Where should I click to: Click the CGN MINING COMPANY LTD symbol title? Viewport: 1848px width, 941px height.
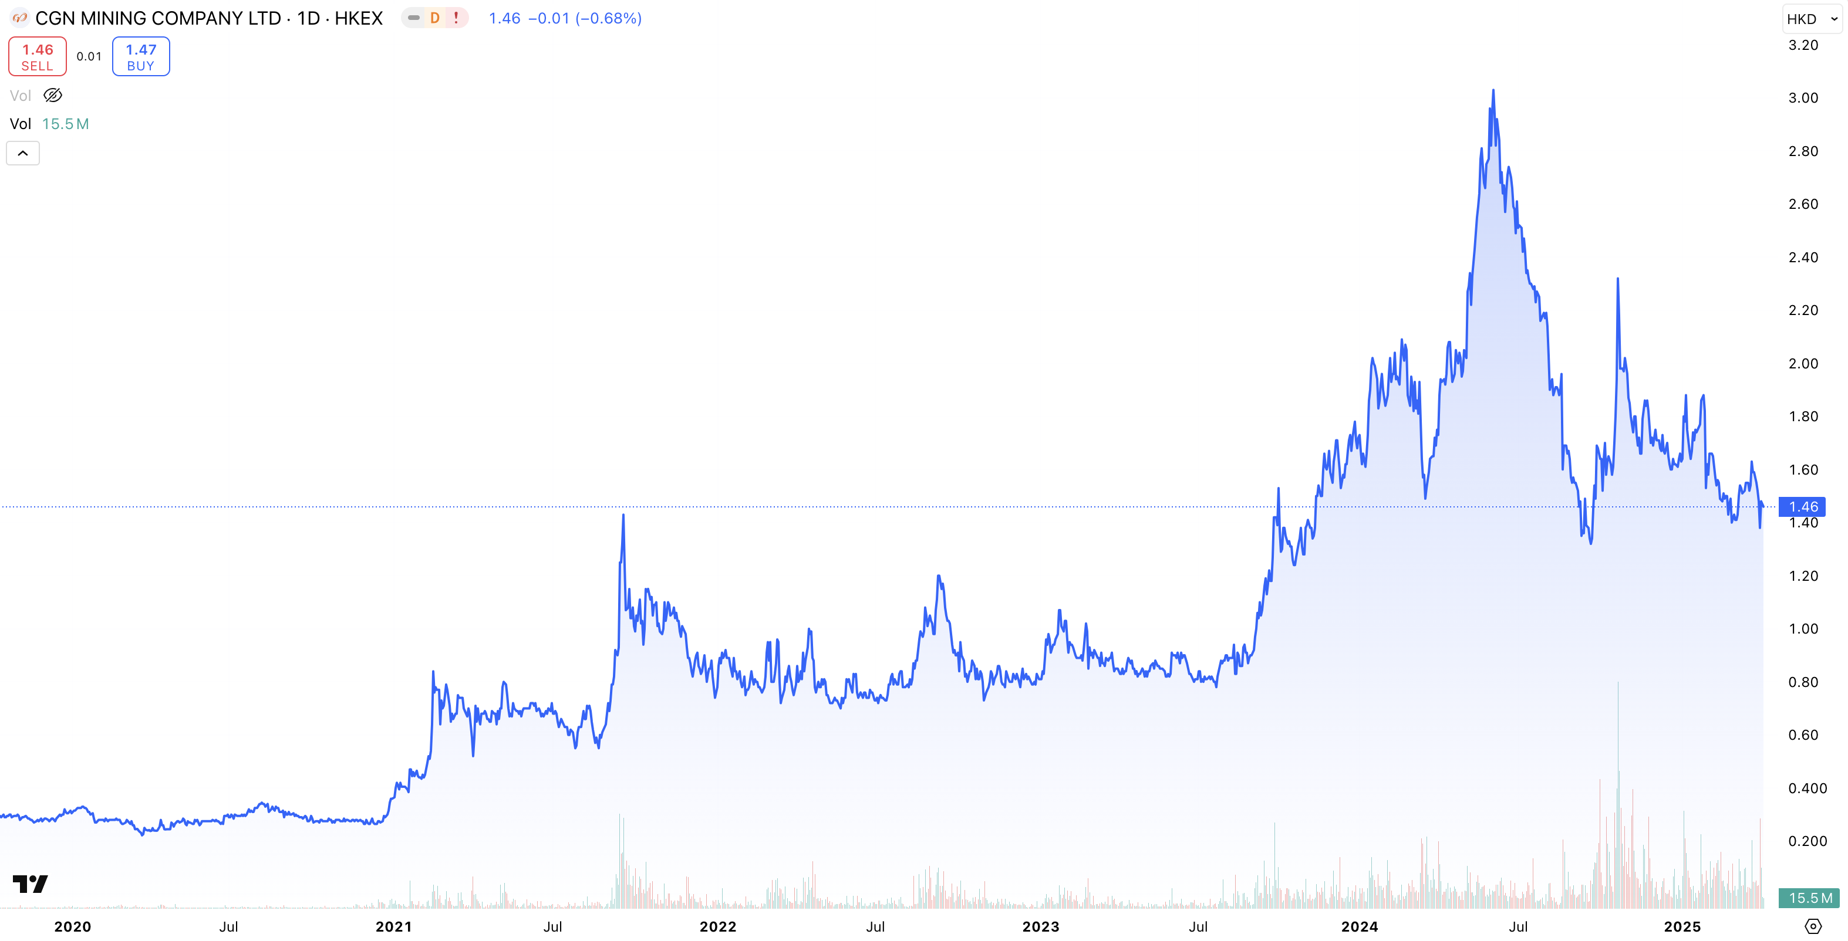pos(158,18)
